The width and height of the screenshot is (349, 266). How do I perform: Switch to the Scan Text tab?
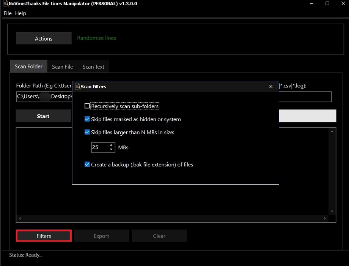93,66
